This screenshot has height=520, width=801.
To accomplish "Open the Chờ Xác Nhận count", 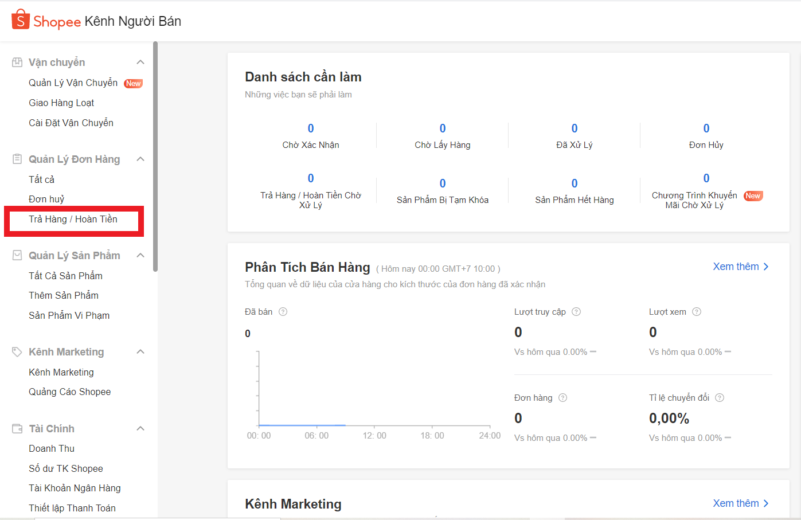I will 311,129.
